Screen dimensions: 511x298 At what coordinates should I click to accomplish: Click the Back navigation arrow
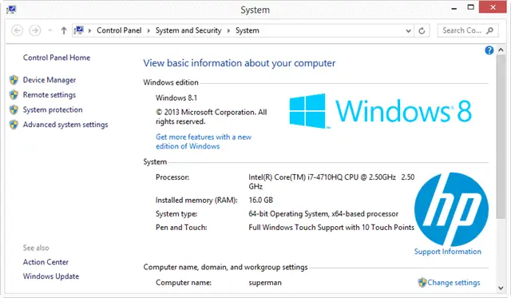[x=17, y=30]
